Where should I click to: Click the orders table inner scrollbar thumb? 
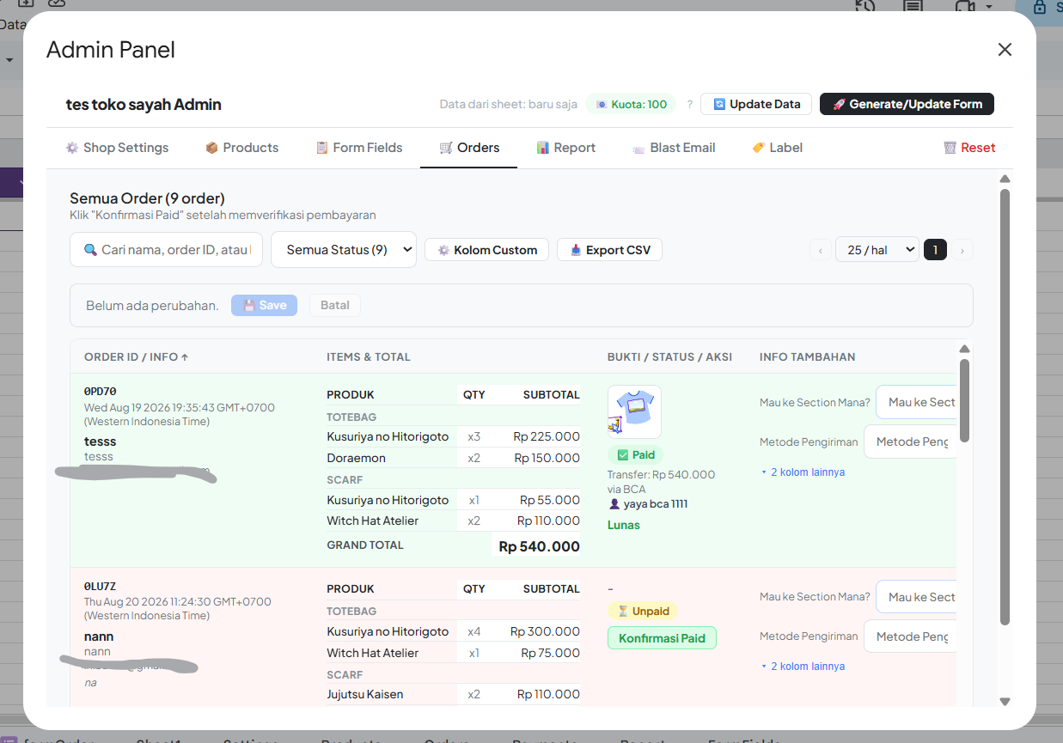point(964,401)
